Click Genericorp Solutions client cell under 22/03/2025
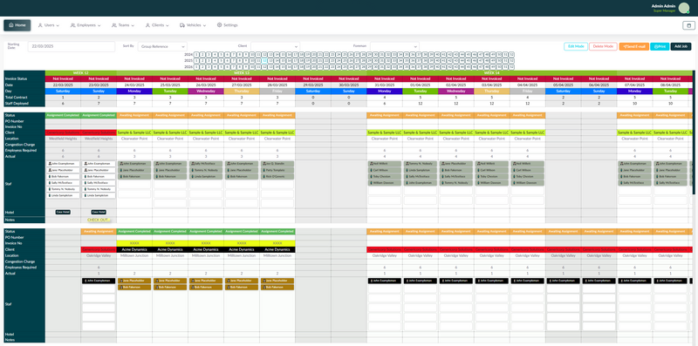698x346 pixels. coord(63,132)
